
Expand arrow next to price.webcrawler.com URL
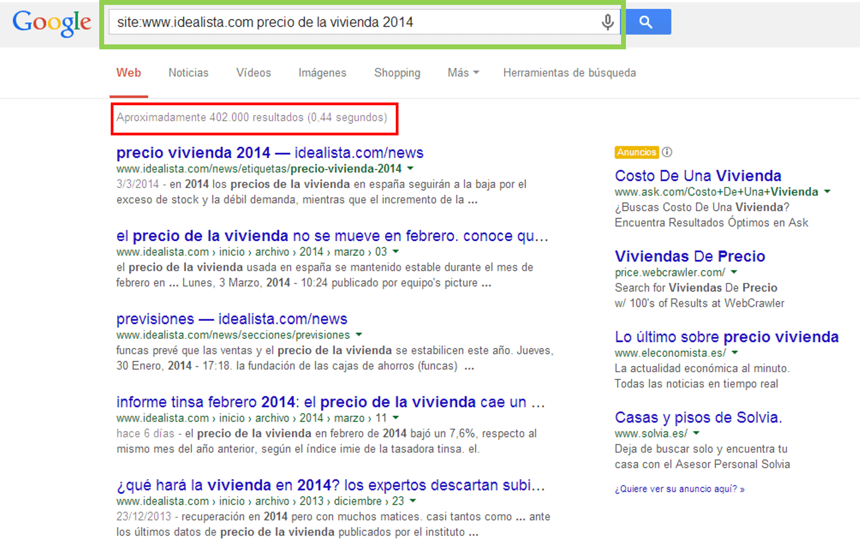pyautogui.click(x=734, y=272)
